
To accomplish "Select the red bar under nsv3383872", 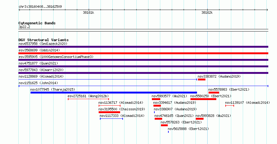I will click(x=202, y=79).
